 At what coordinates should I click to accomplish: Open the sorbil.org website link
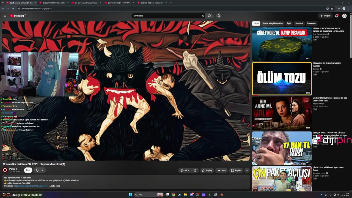click(x=31, y=186)
